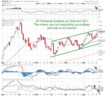
Task: Click the 1040 price axis label
Action: click(x=101, y=59)
